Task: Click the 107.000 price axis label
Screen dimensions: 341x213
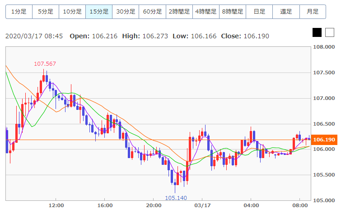Action: pyautogui.click(x=324, y=98)
